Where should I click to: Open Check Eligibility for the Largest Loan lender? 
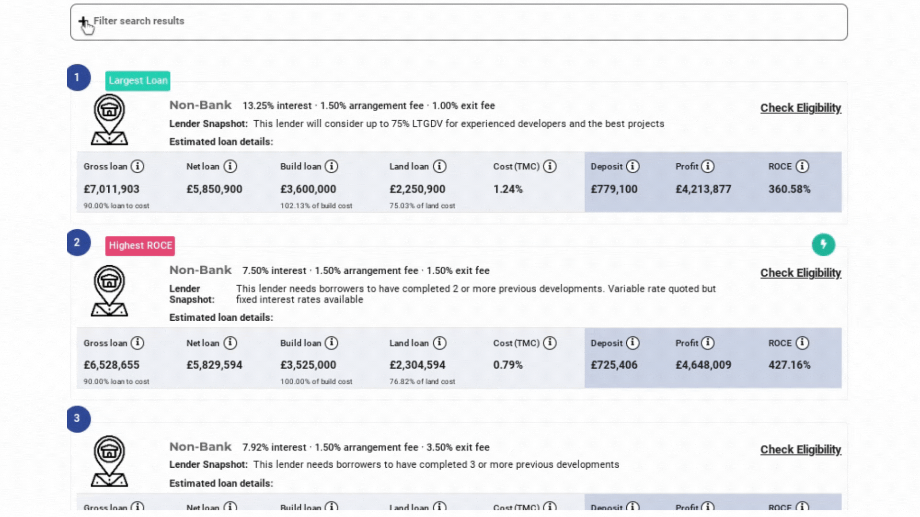point(800,108)
